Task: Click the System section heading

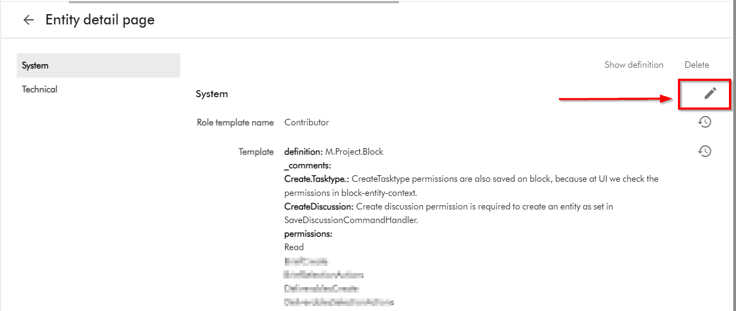Action: pyautogui.click(x=212, y=94)
